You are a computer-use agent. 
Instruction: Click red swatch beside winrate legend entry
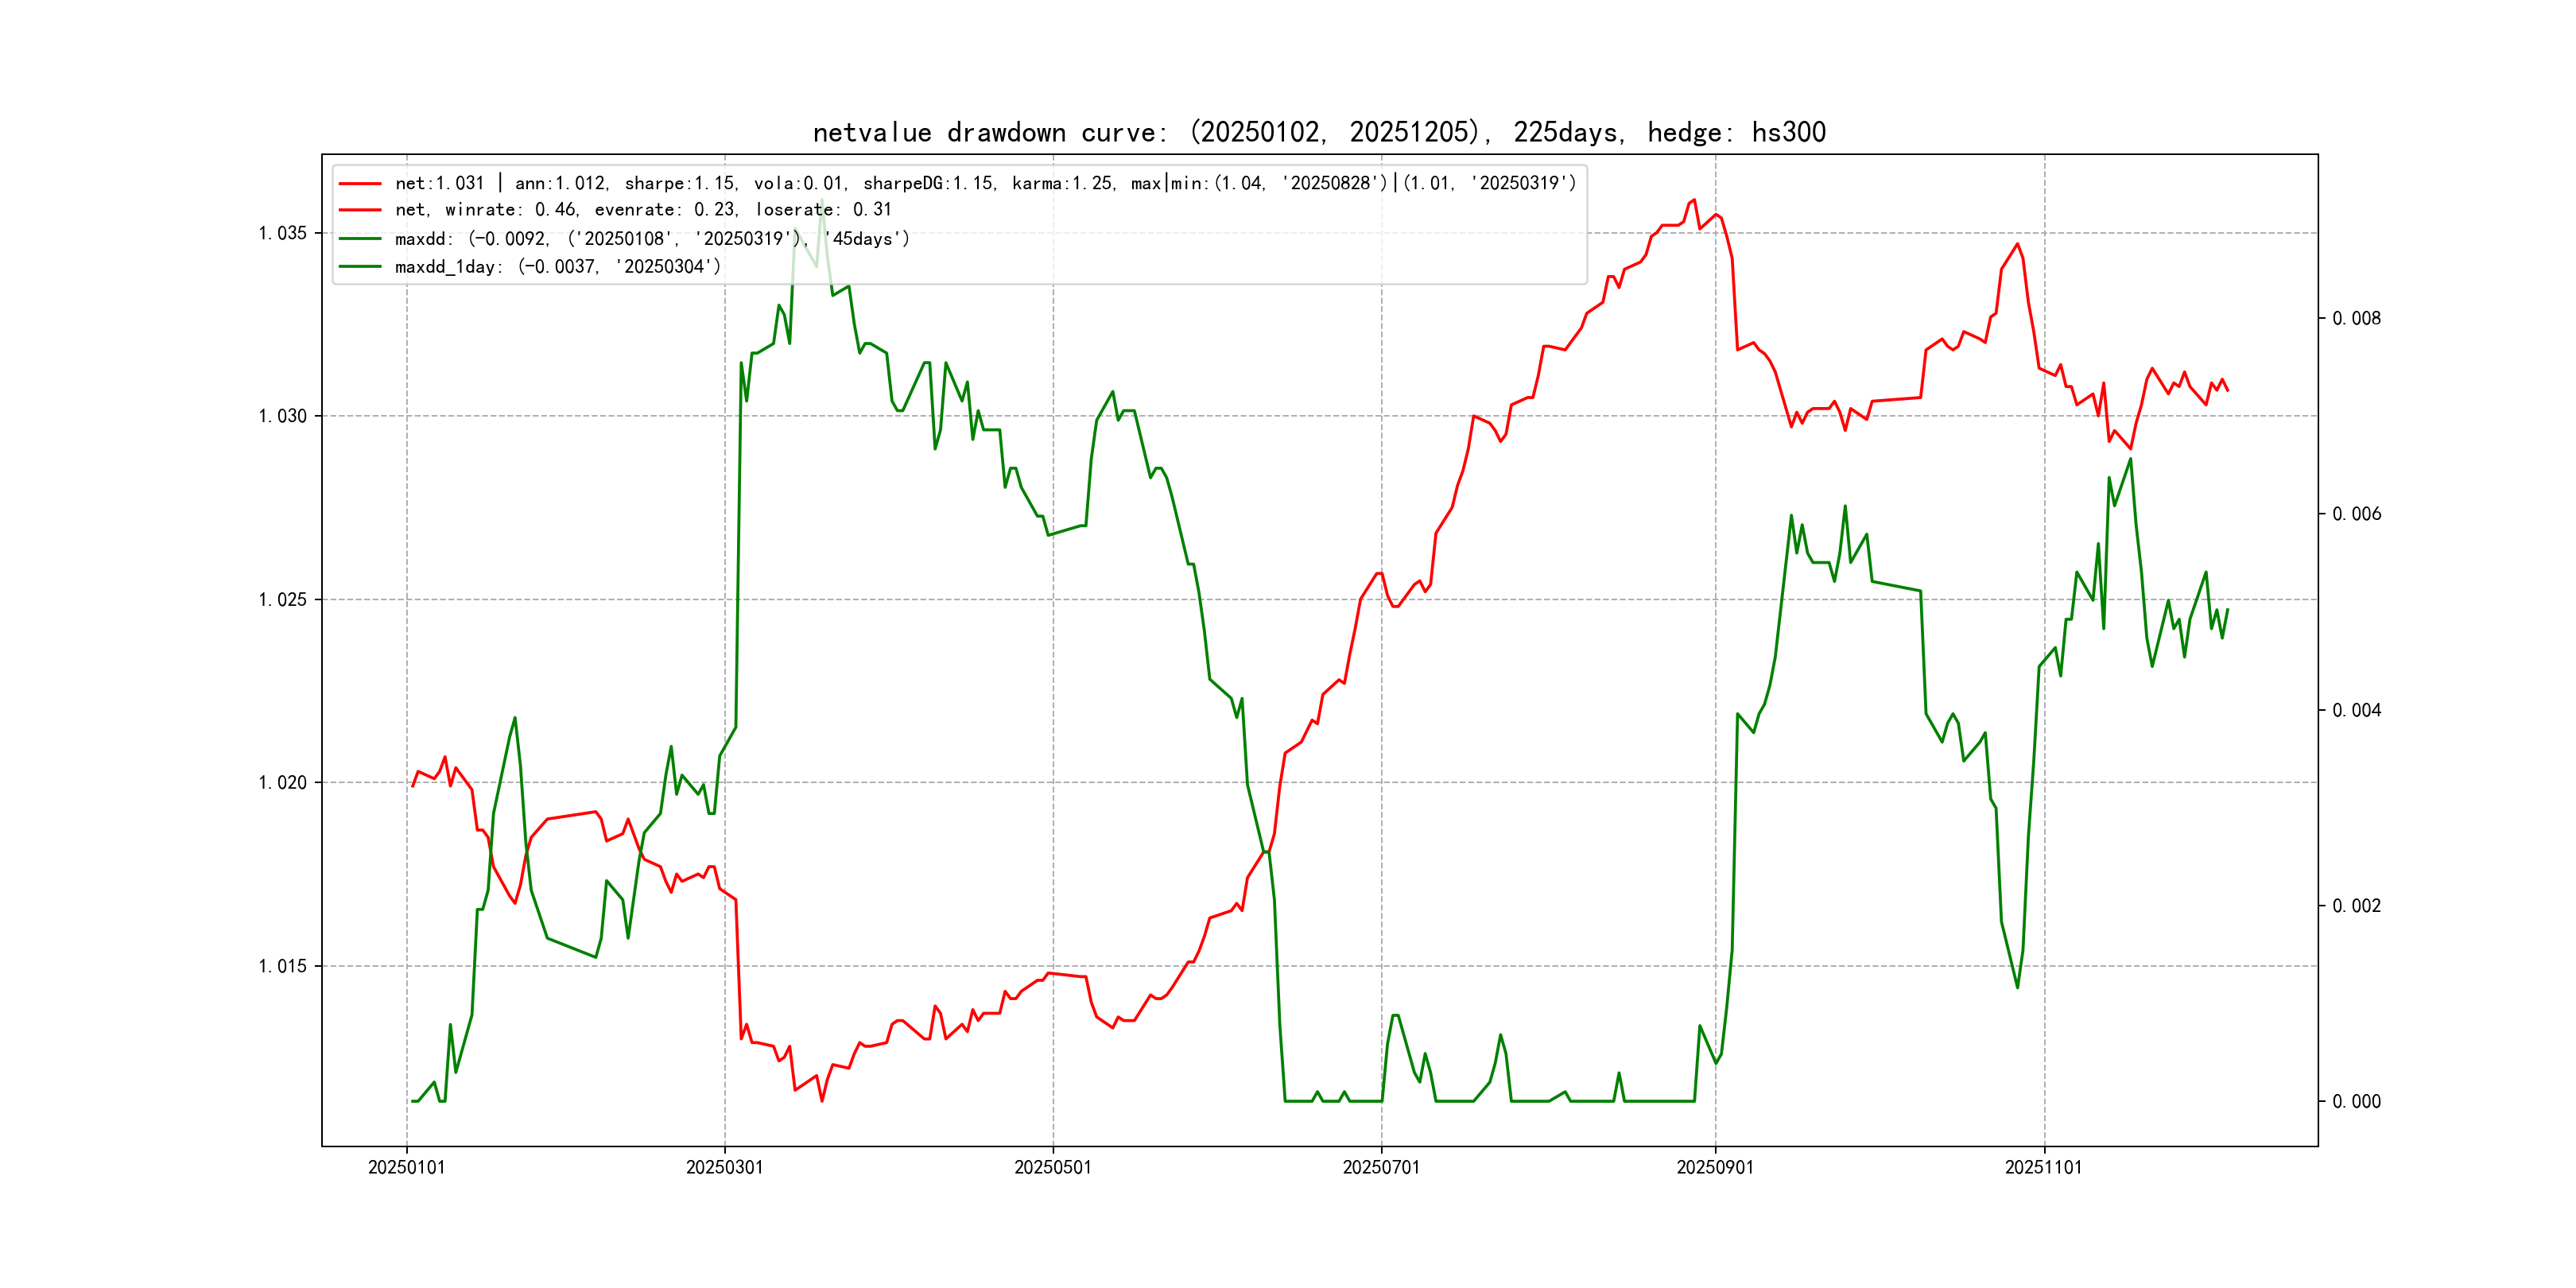point(360,210)
